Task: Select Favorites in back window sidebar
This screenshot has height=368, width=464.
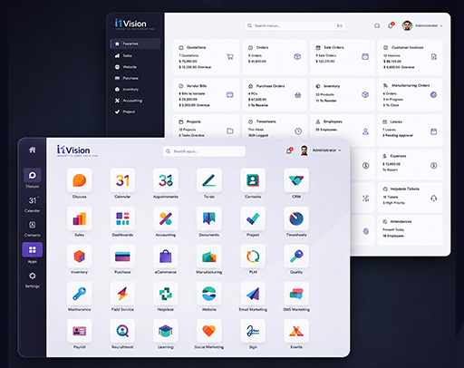Action: tap(135, 44)
